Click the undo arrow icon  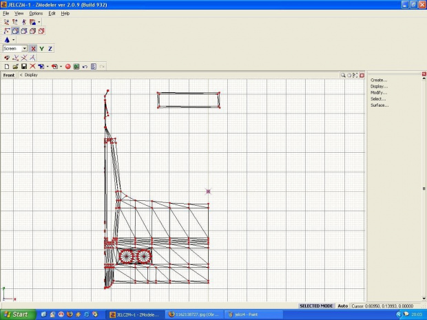point(85,66)
